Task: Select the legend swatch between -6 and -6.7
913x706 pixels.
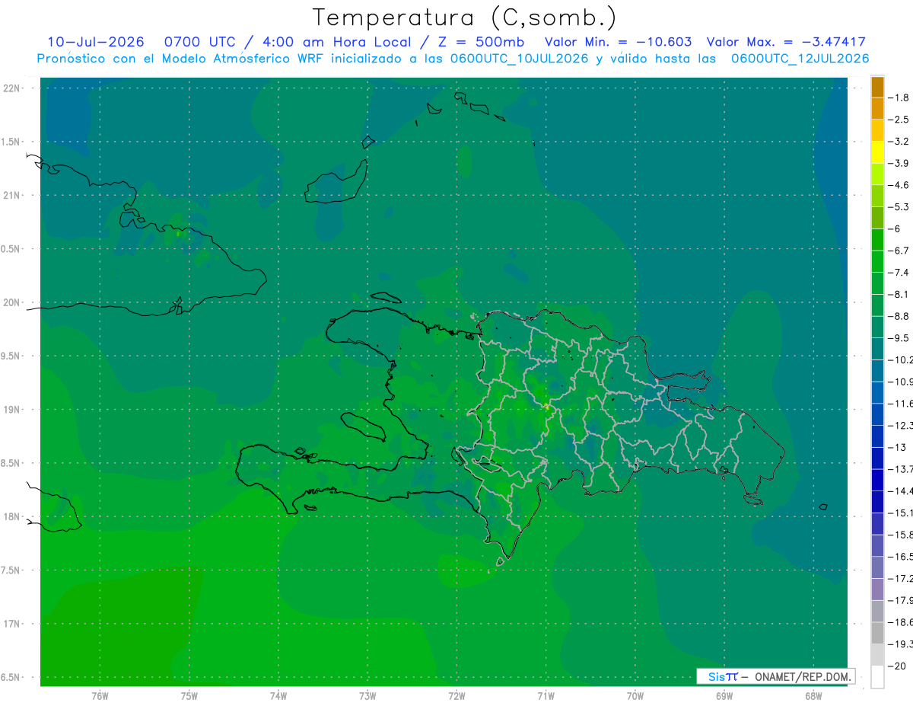Action: pyautogui.click(x=877, y=240)
